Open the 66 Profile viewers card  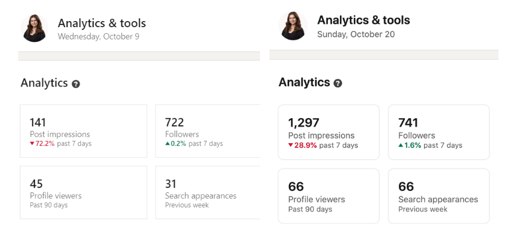328,196
